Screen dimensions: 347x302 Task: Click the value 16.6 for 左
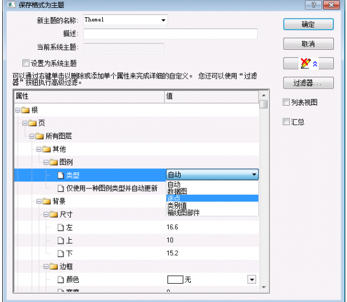[x=172, y=227]
